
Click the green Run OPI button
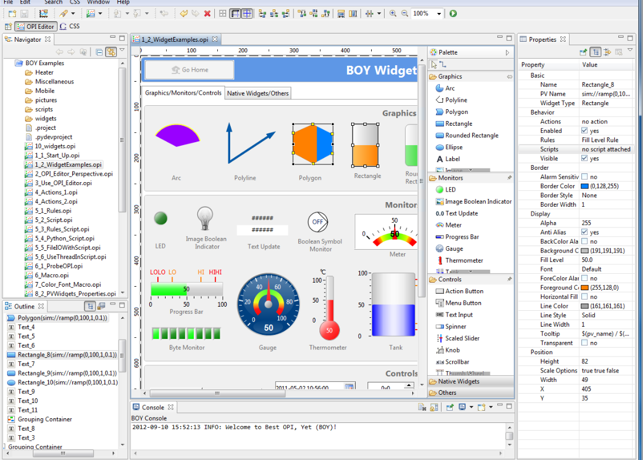(453, 14)
